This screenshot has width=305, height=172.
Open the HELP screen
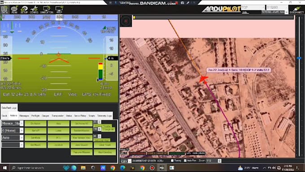[59, 9]
